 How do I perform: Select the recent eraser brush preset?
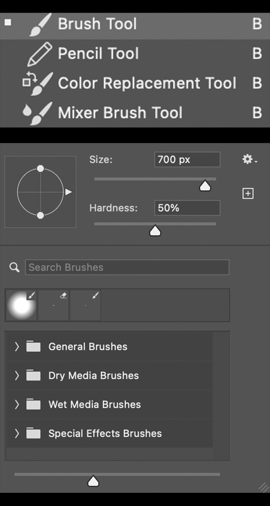tap(54, 305)
